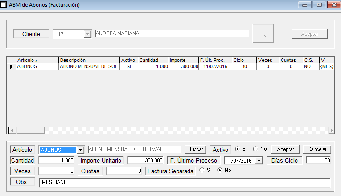Click the window icon in the title bar

click(4, 4)
